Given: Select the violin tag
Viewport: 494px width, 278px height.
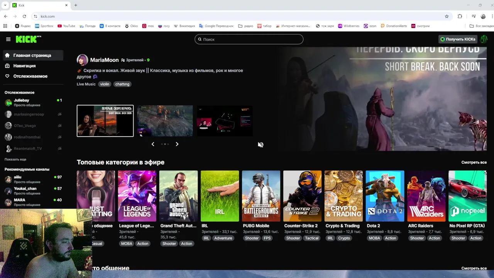Looking at the screenshot, I should pyautogui.click(x=105, y=84).
